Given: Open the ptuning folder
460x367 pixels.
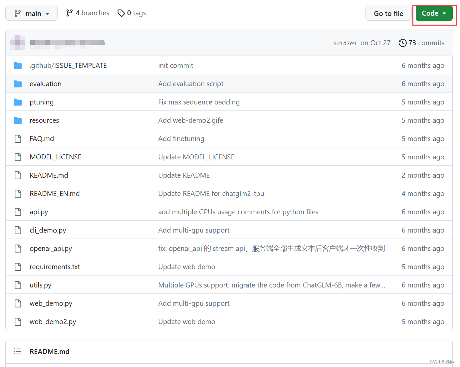Looking at the screenshot, I should pos(42,102).
